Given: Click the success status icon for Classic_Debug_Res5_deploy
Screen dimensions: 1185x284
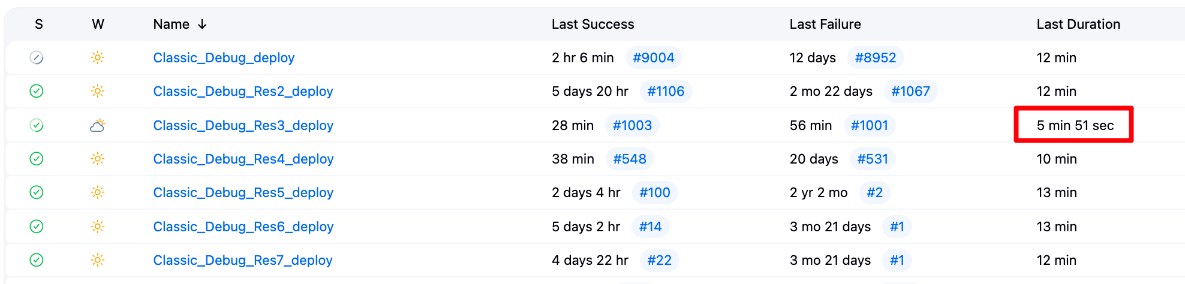Looking at the screenshot, I should click(x=37, y=192).
